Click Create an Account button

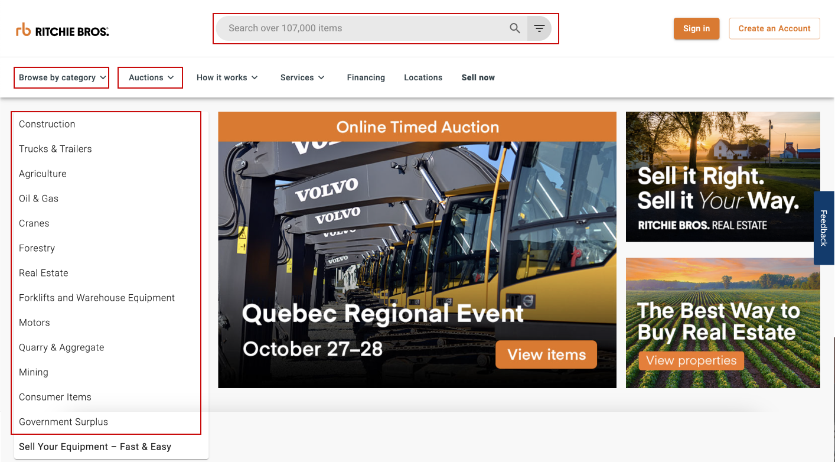(x=774, y=28)
